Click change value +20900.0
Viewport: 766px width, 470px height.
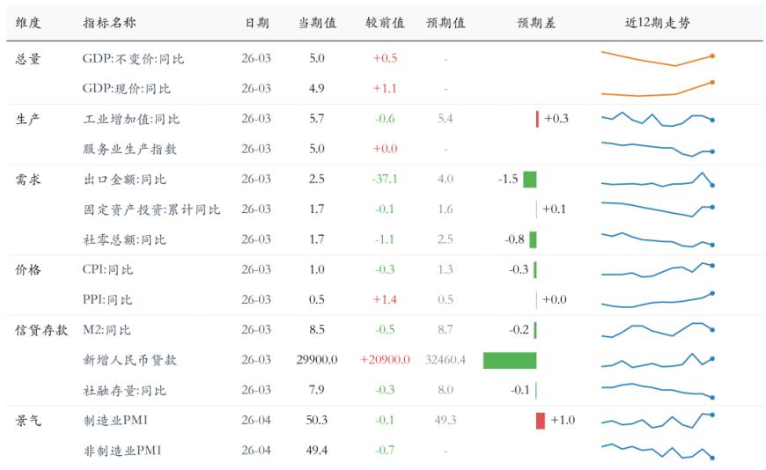tap(385, 360)
